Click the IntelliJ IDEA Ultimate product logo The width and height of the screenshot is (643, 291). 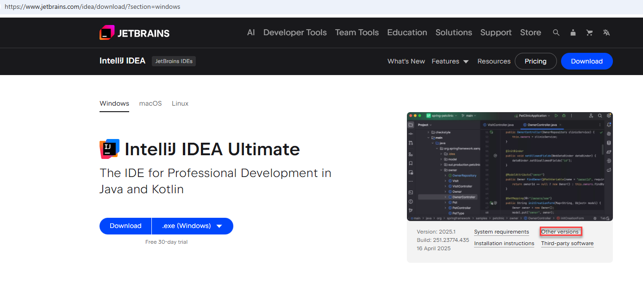tap(110, 149)
